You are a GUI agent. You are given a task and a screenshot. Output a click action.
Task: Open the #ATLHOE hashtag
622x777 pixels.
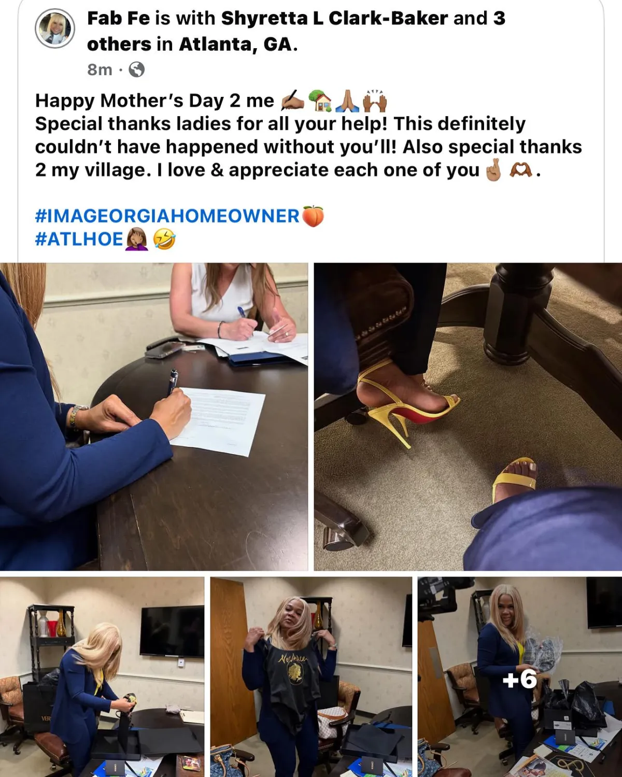tap(79, 239)
